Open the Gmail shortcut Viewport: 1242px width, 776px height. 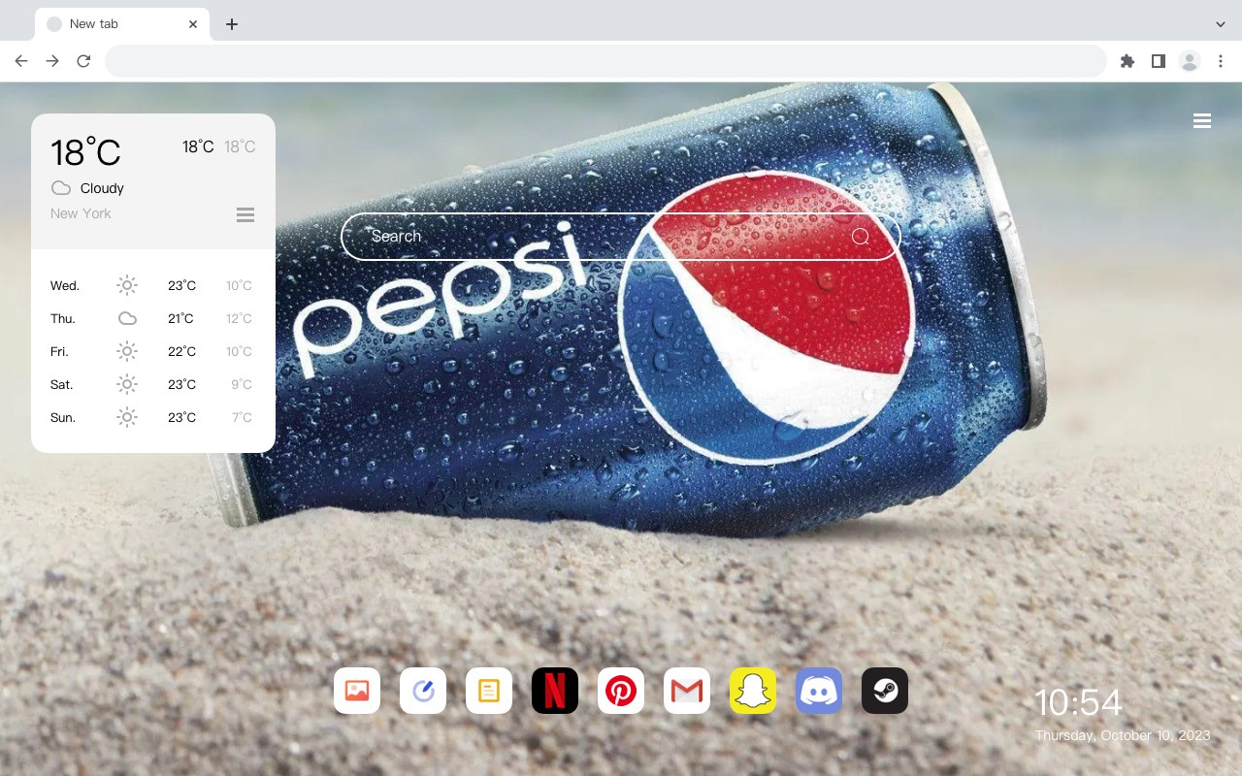pos(687,691)
